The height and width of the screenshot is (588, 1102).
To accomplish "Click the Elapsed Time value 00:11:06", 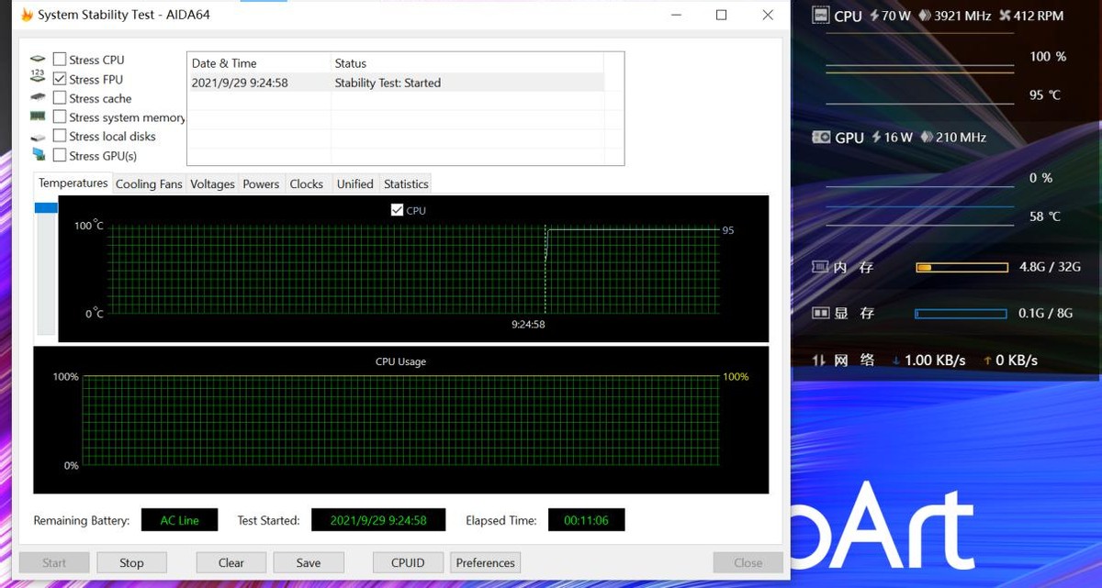I will 587,520.
